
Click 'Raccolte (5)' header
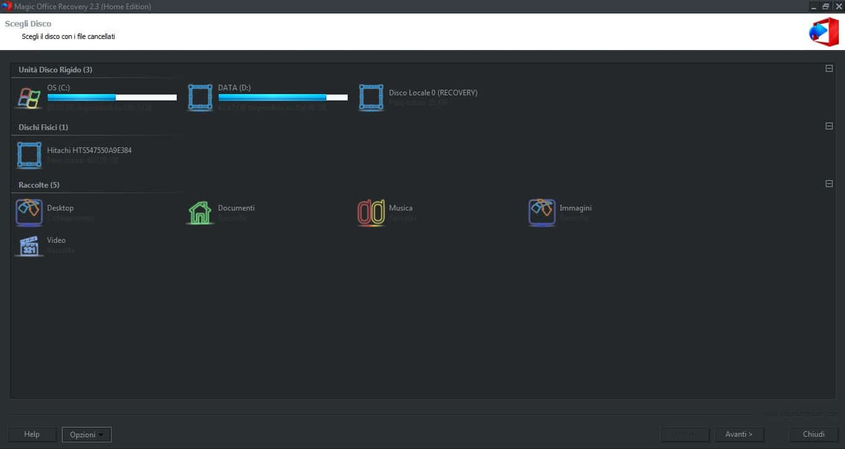point(39,185)
